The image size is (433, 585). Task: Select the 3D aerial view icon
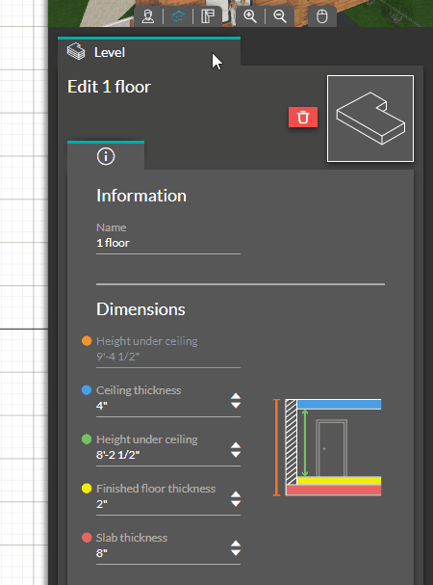[x=178, y=16]
